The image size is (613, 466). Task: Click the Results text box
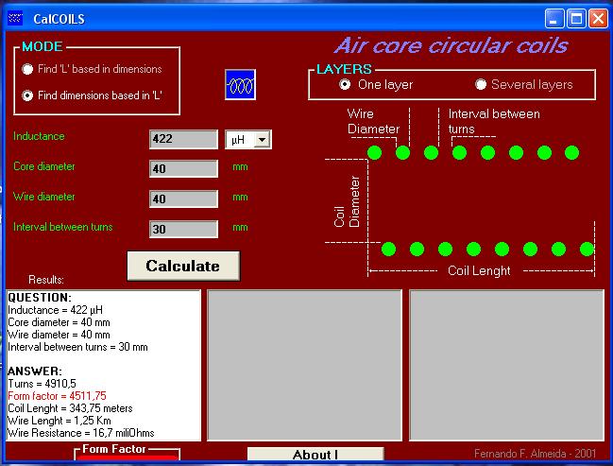tap(103, 365)
